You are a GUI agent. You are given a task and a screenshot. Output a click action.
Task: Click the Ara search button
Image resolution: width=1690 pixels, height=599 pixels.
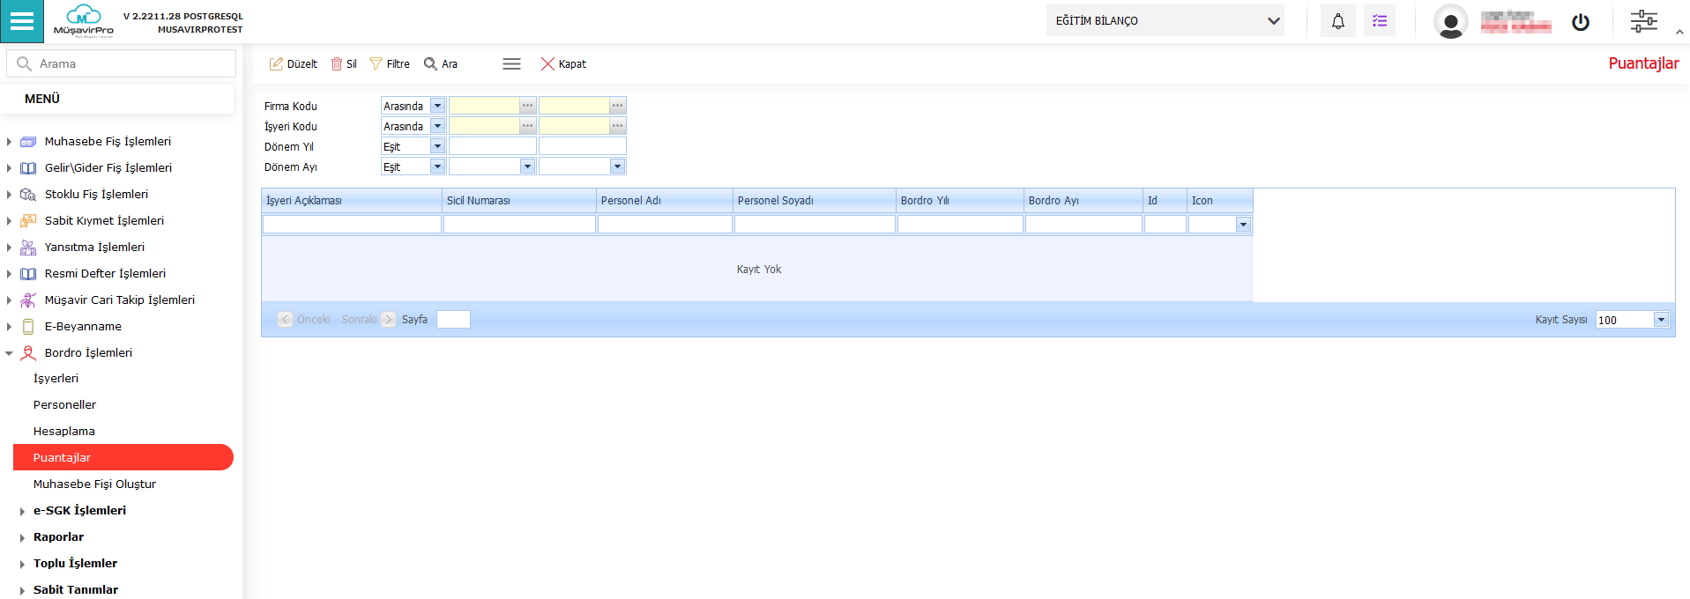click(441, 63)
